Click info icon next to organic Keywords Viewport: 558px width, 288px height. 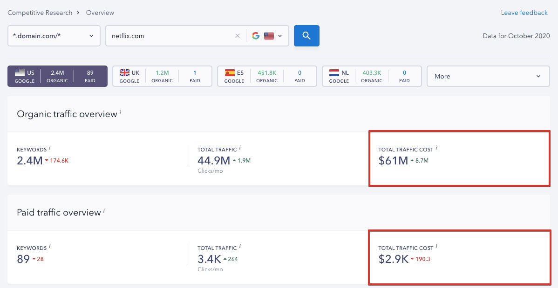50,147
